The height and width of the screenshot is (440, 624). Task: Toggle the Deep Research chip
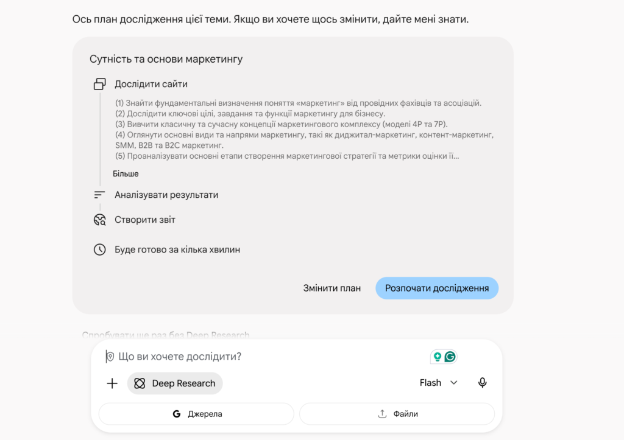tap(175, 383)
